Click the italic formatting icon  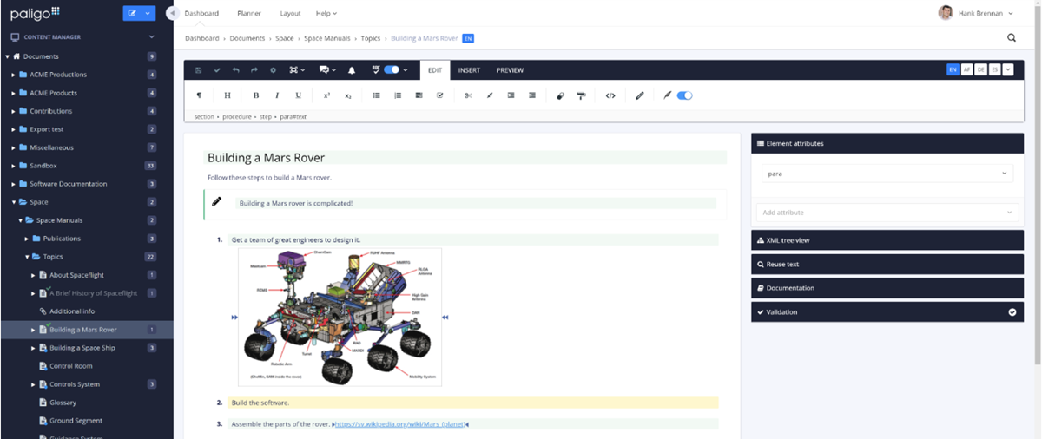point(277,95)
